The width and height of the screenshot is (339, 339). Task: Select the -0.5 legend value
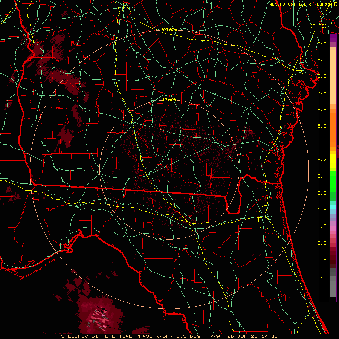(x=321, y=260)
